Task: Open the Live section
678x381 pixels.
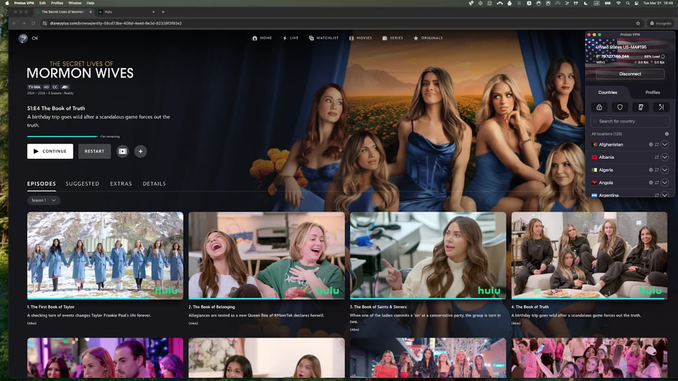Action: [x=291, y=38]
